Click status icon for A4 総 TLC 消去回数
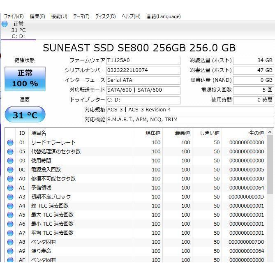The height and width of the screenshot is (275, 275). click(x=10, y=206)
